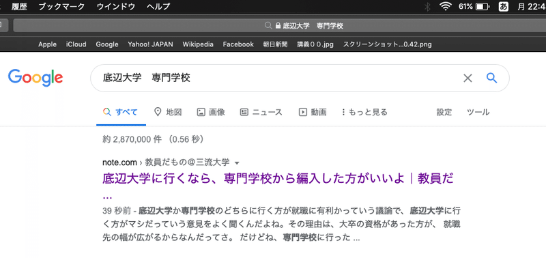This screenshot has height=258, width=546.
Task: Clear search text with the X icon
Action: click(x=468, y=78)
